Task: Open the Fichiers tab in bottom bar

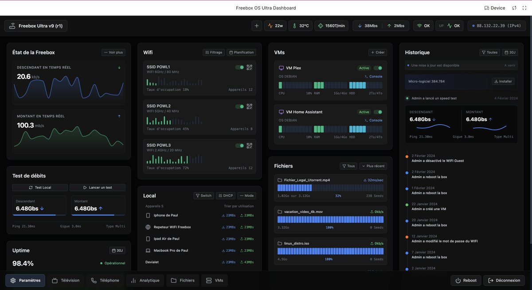Action: click(x=183, y=280)
